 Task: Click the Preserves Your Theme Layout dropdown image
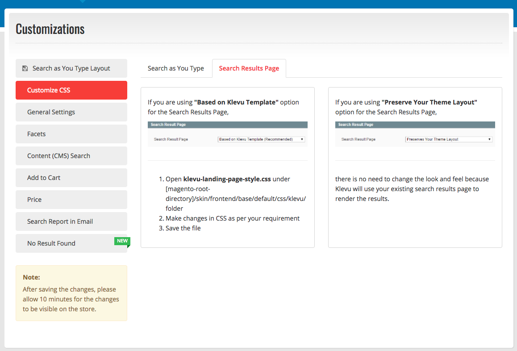point(449,139)
